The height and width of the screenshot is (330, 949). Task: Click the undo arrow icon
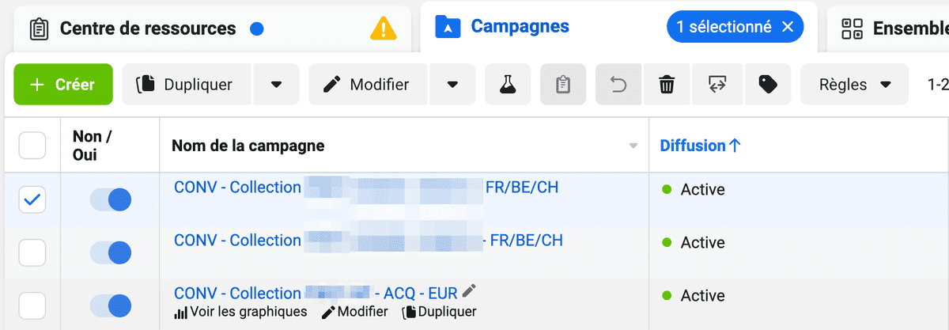(619, 84)
